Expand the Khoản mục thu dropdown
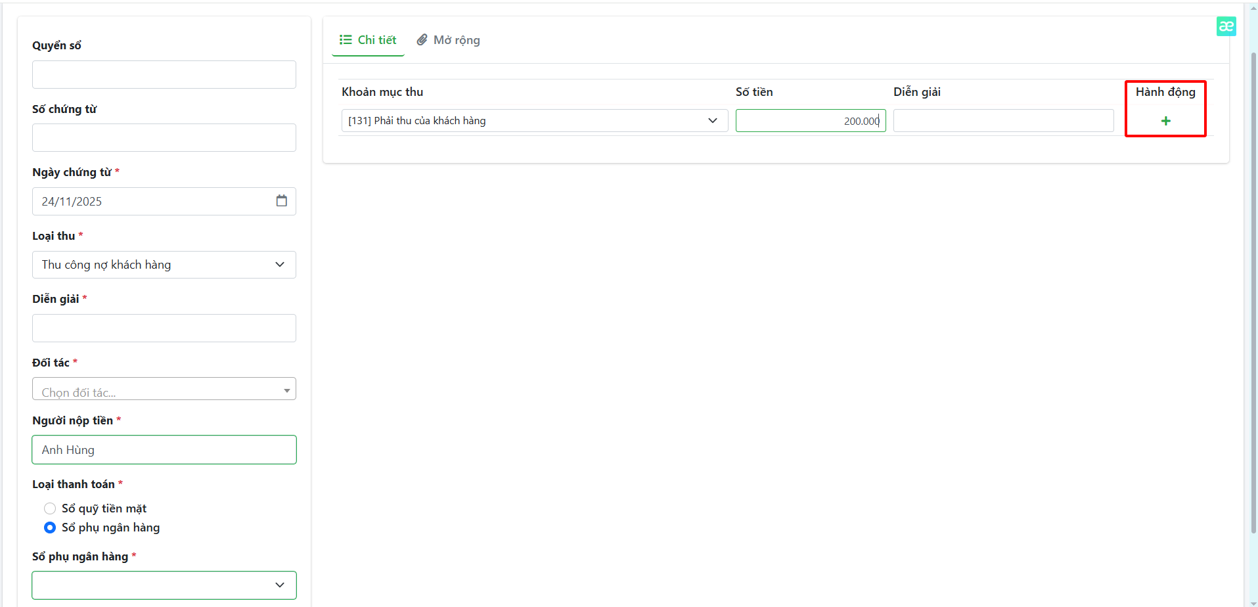1258x607 pixels. (534, 121)
